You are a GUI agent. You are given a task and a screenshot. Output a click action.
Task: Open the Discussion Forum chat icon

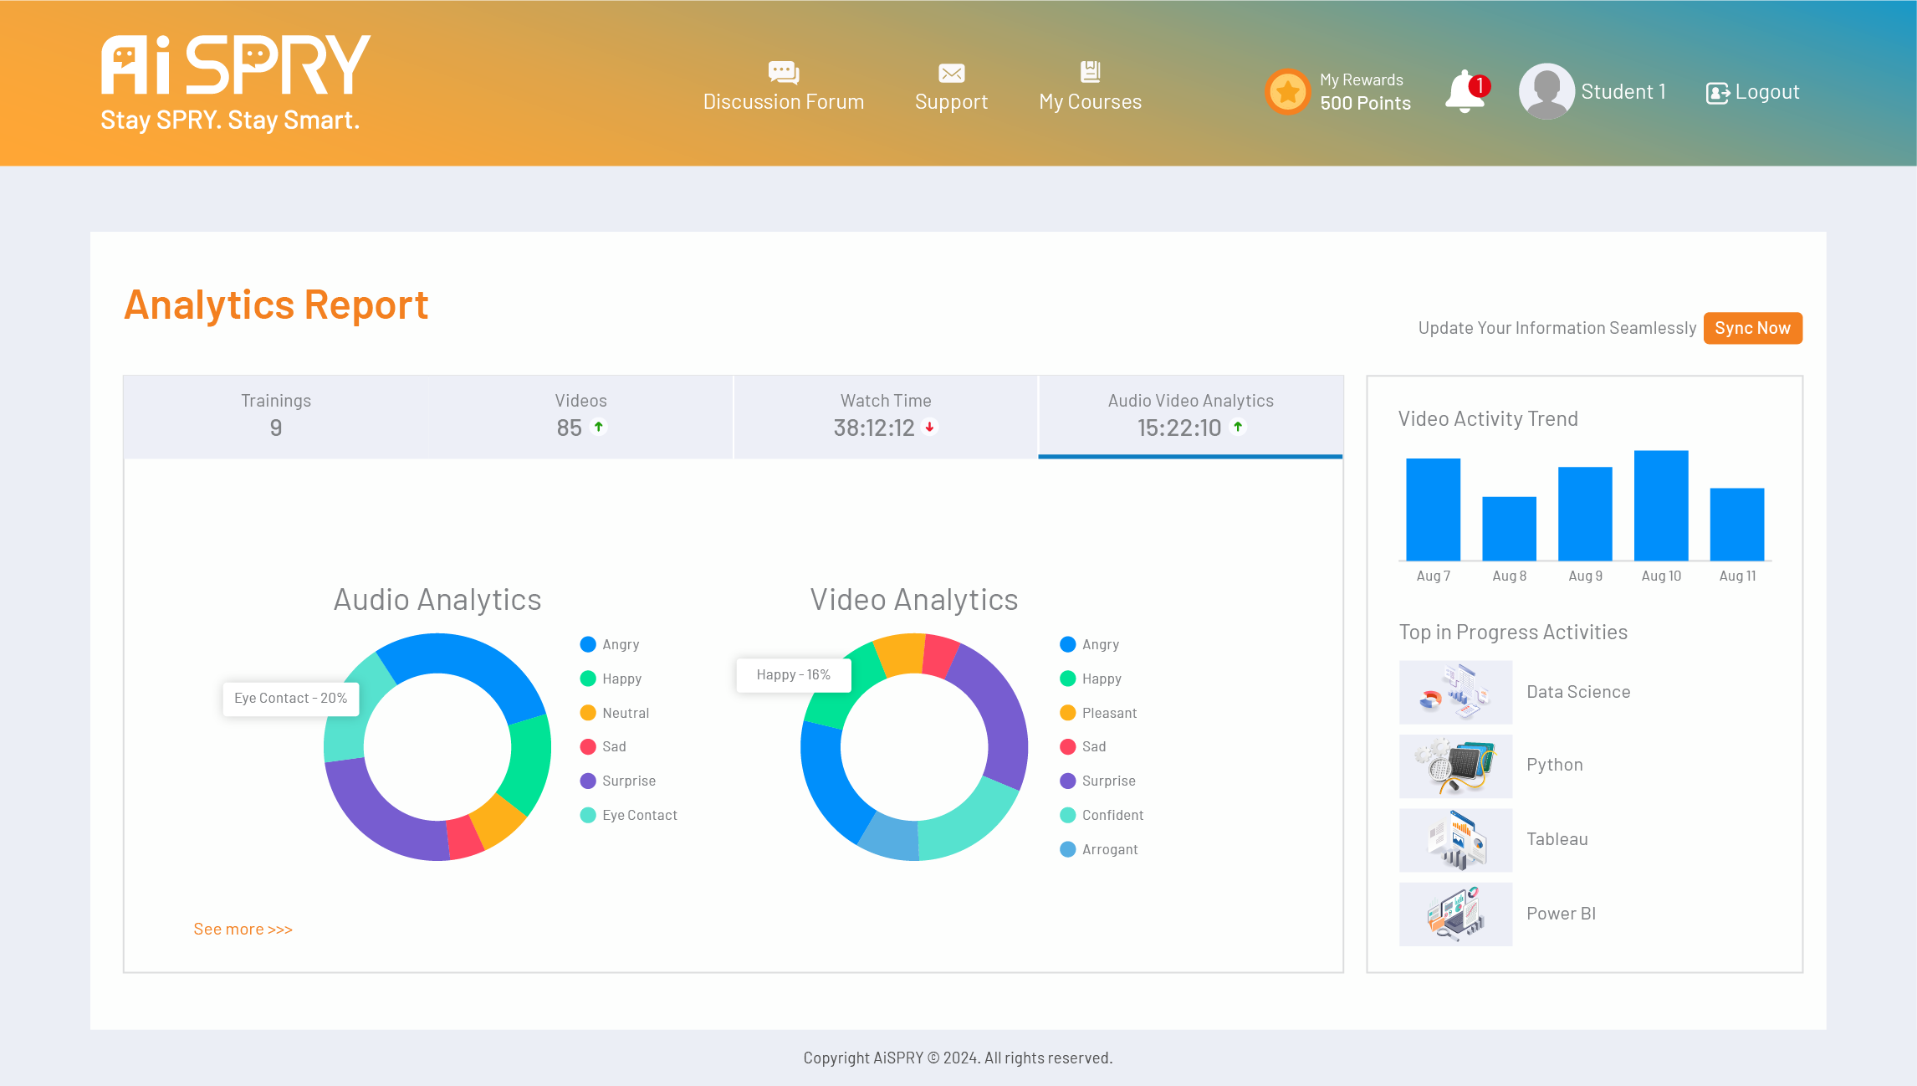click(783, 72)
